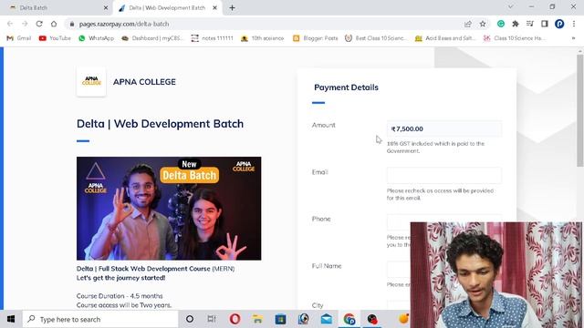
Task: Open the Mail app from the taskbar
Action: tap(327, 319)
